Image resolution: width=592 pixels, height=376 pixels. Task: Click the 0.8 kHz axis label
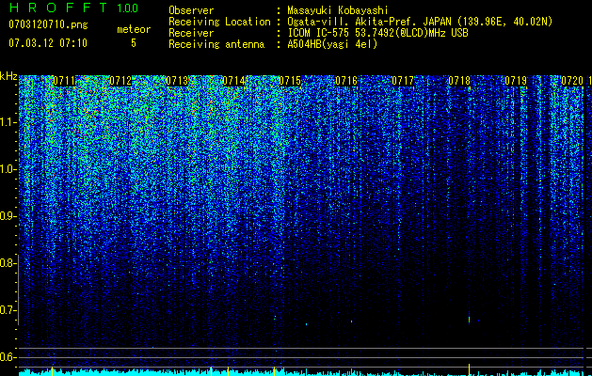[x=8, y=263]
